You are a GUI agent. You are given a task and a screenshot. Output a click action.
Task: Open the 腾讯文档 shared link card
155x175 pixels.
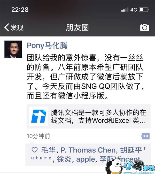point(89,116)
